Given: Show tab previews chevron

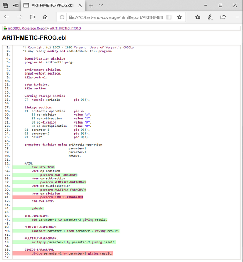Looking at the screenshot, I should point(100,6).
